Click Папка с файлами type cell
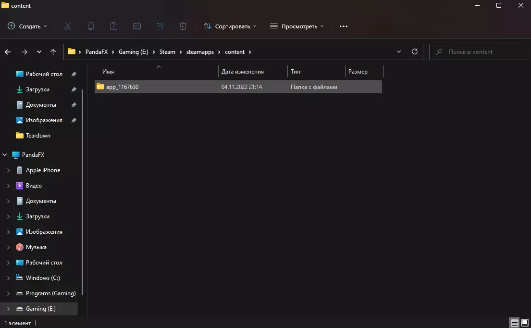Image resolution: width=531 pixels, height=328 pixels. [314, 87]
